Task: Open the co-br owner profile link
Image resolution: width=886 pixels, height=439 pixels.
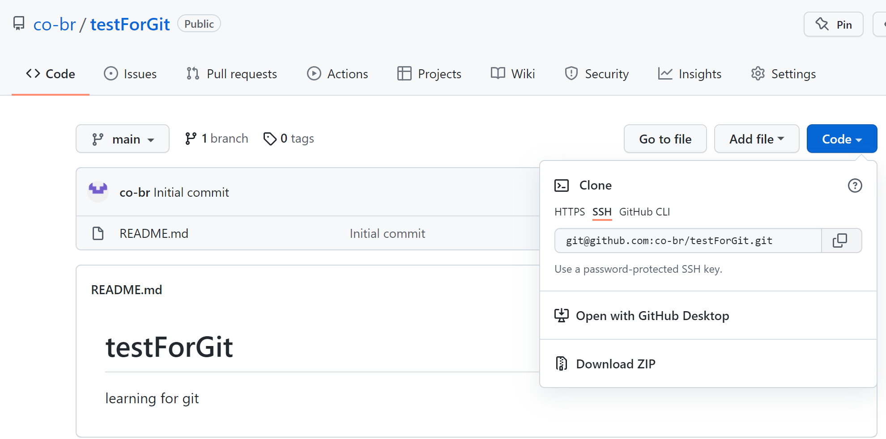Action: click(x=55, y=24)
